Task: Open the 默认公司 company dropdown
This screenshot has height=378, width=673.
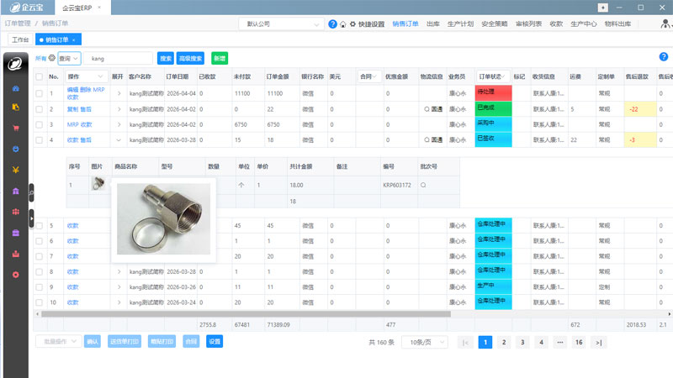Action: pyautogui.click(x=281, y=24)
